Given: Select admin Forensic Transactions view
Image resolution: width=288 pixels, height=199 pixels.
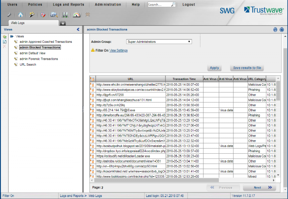Looking at the screenshot, I should 39,59.
